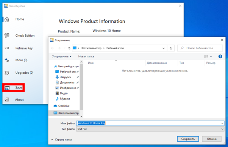Open Музыка in navigation tree
The width and height of the screenshot is (228, 147).
[x=63, y=99]
